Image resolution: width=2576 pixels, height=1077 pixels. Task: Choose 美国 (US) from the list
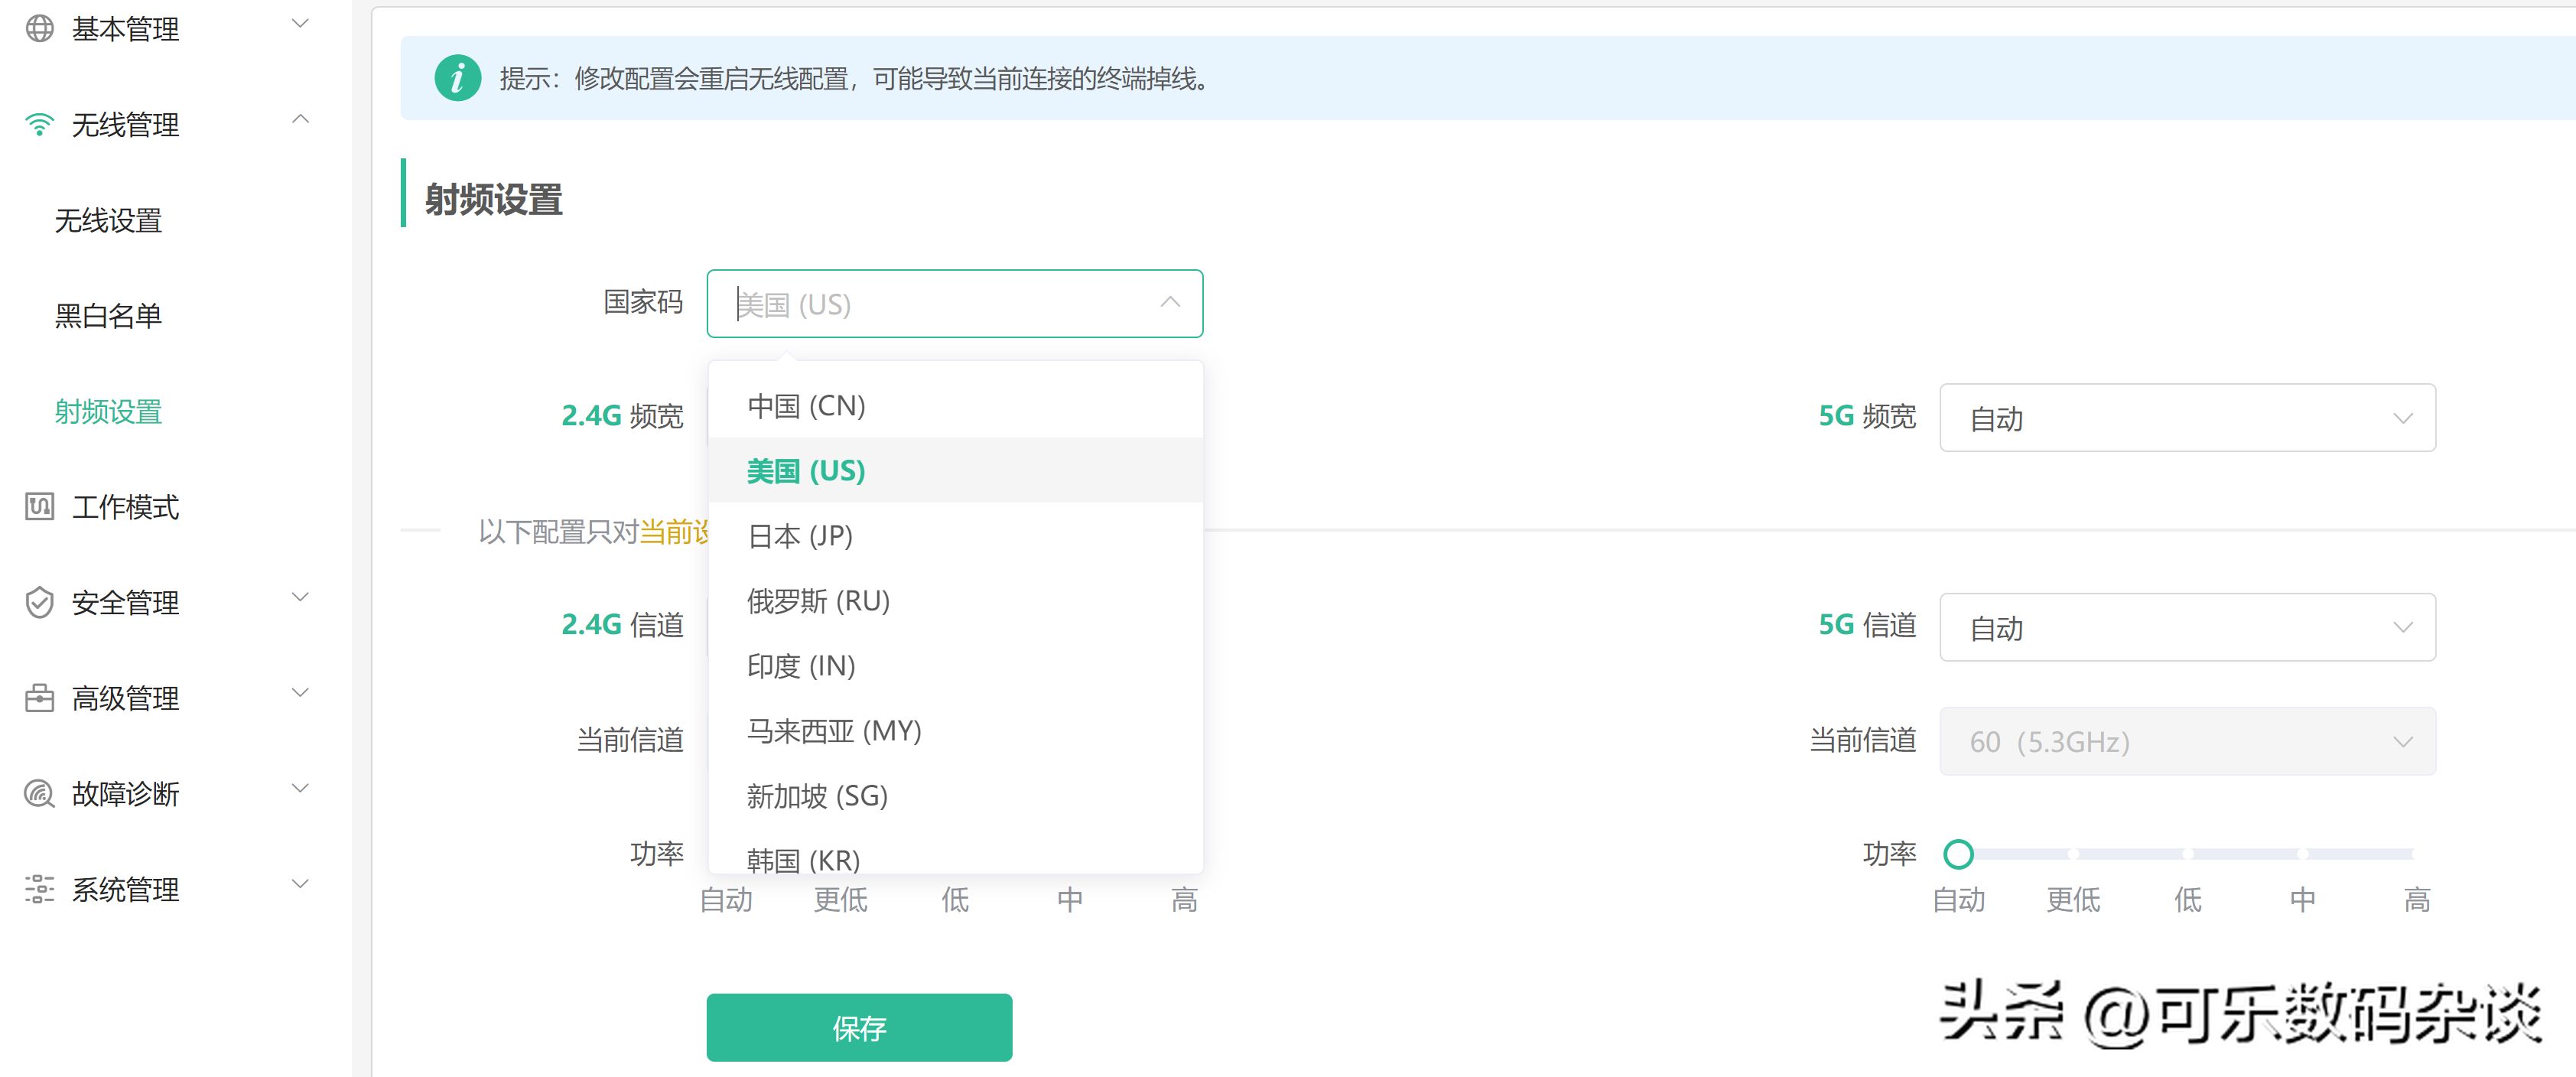(x=955, y=470)
